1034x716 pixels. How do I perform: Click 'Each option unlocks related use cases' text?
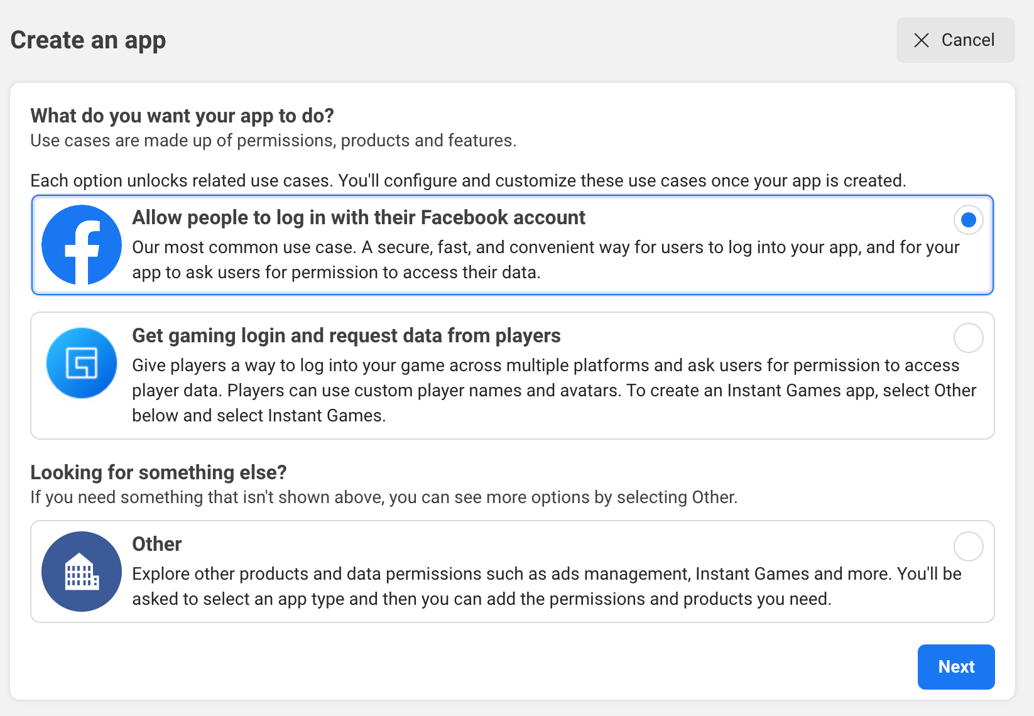(468, 181)
